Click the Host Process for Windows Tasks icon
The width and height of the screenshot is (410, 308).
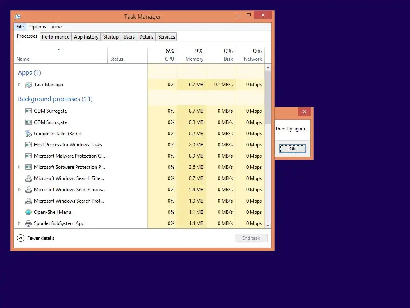click(x=28, y=144)
